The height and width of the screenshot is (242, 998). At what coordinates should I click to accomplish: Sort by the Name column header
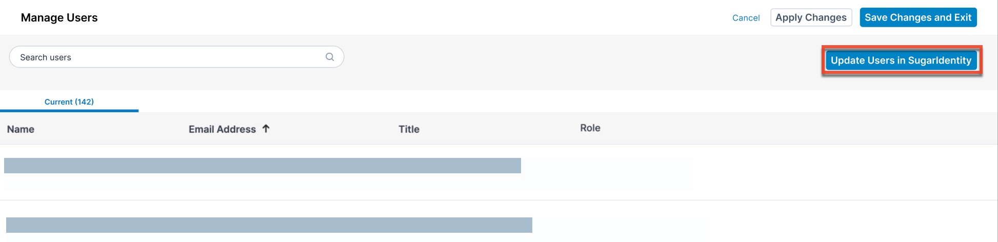pyautogui.click(x=21, y=129)
